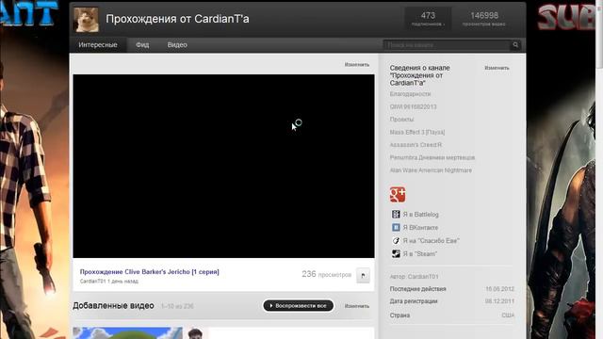This screenshot has height=339, width=603.
Task: Click the Alan Wake American Nightmare line
Action: 431,170
